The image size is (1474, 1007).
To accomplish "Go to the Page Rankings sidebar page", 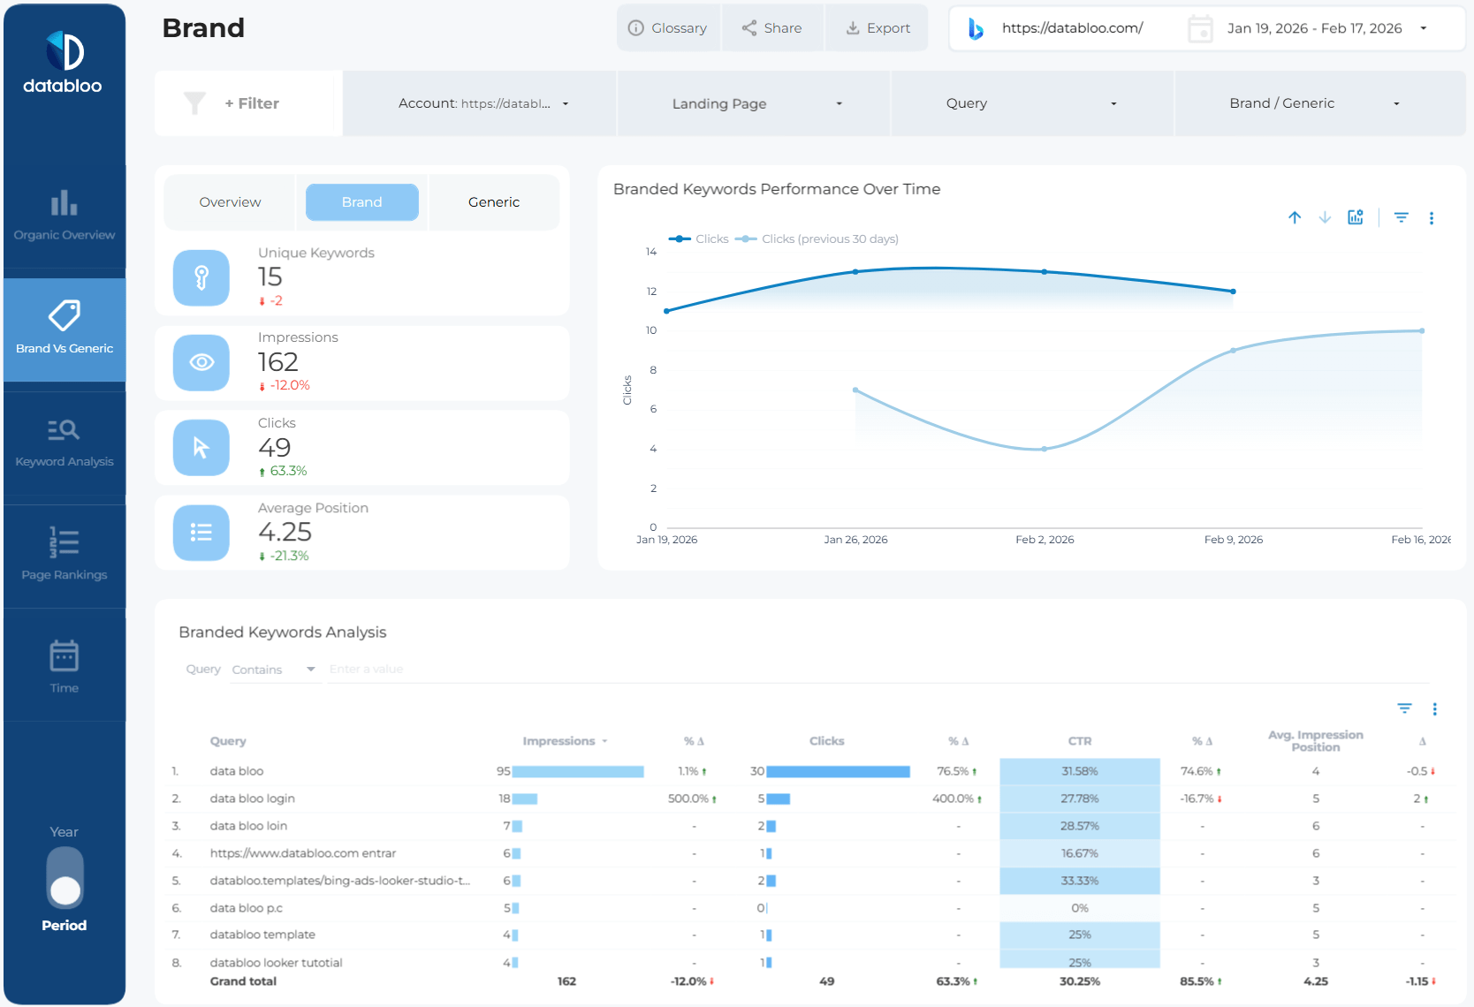I will (64, 556).
